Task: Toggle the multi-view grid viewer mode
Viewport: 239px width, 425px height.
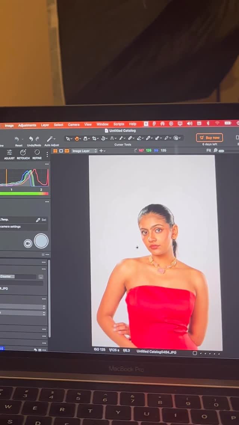Action: click(55, 151)
